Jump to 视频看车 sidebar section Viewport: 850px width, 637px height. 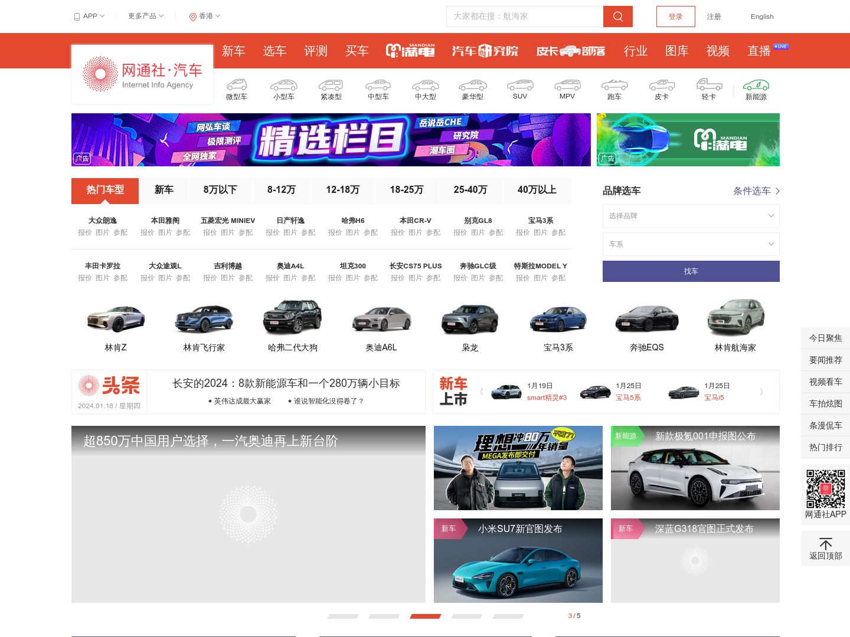825,382
